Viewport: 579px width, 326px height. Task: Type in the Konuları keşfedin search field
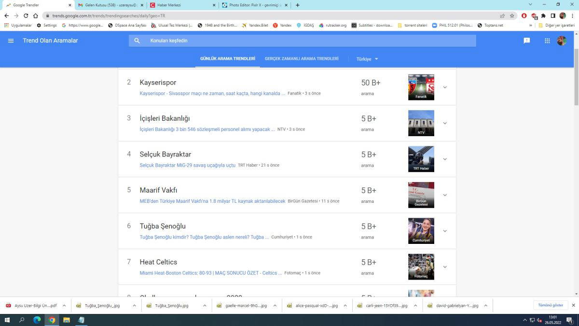309,41
